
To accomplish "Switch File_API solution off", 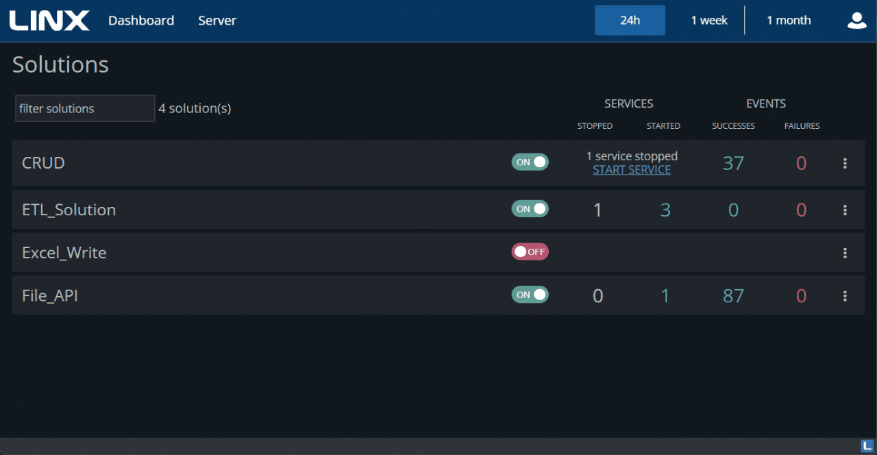I will [530, 295].
